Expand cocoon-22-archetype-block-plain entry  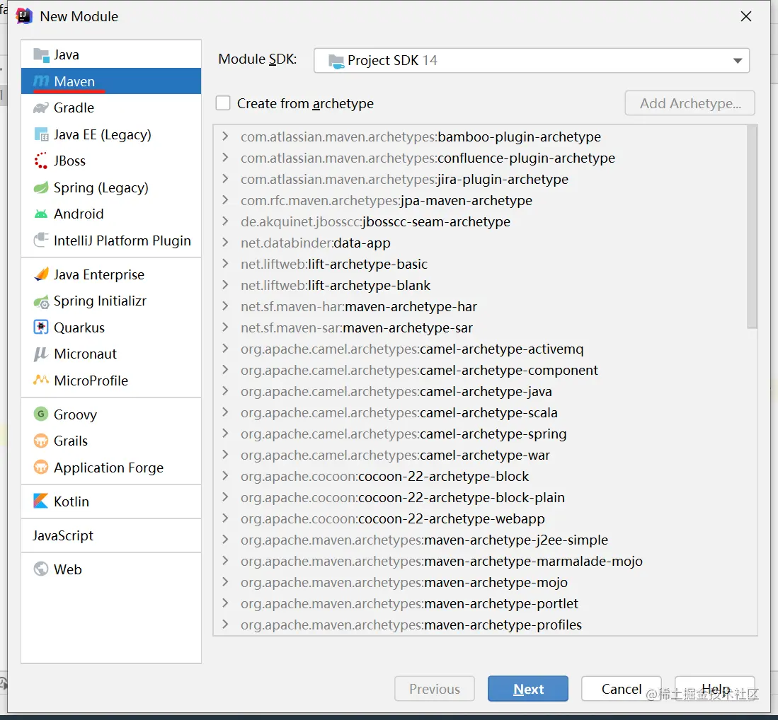225,497
